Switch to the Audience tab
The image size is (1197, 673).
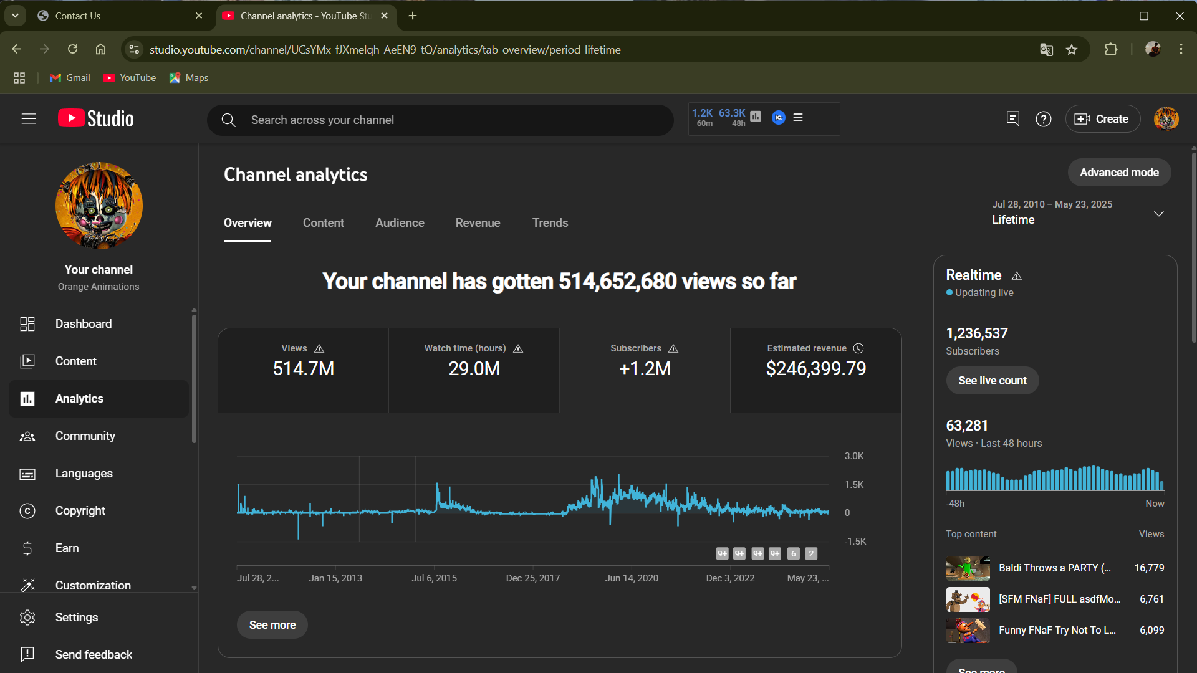400,223
